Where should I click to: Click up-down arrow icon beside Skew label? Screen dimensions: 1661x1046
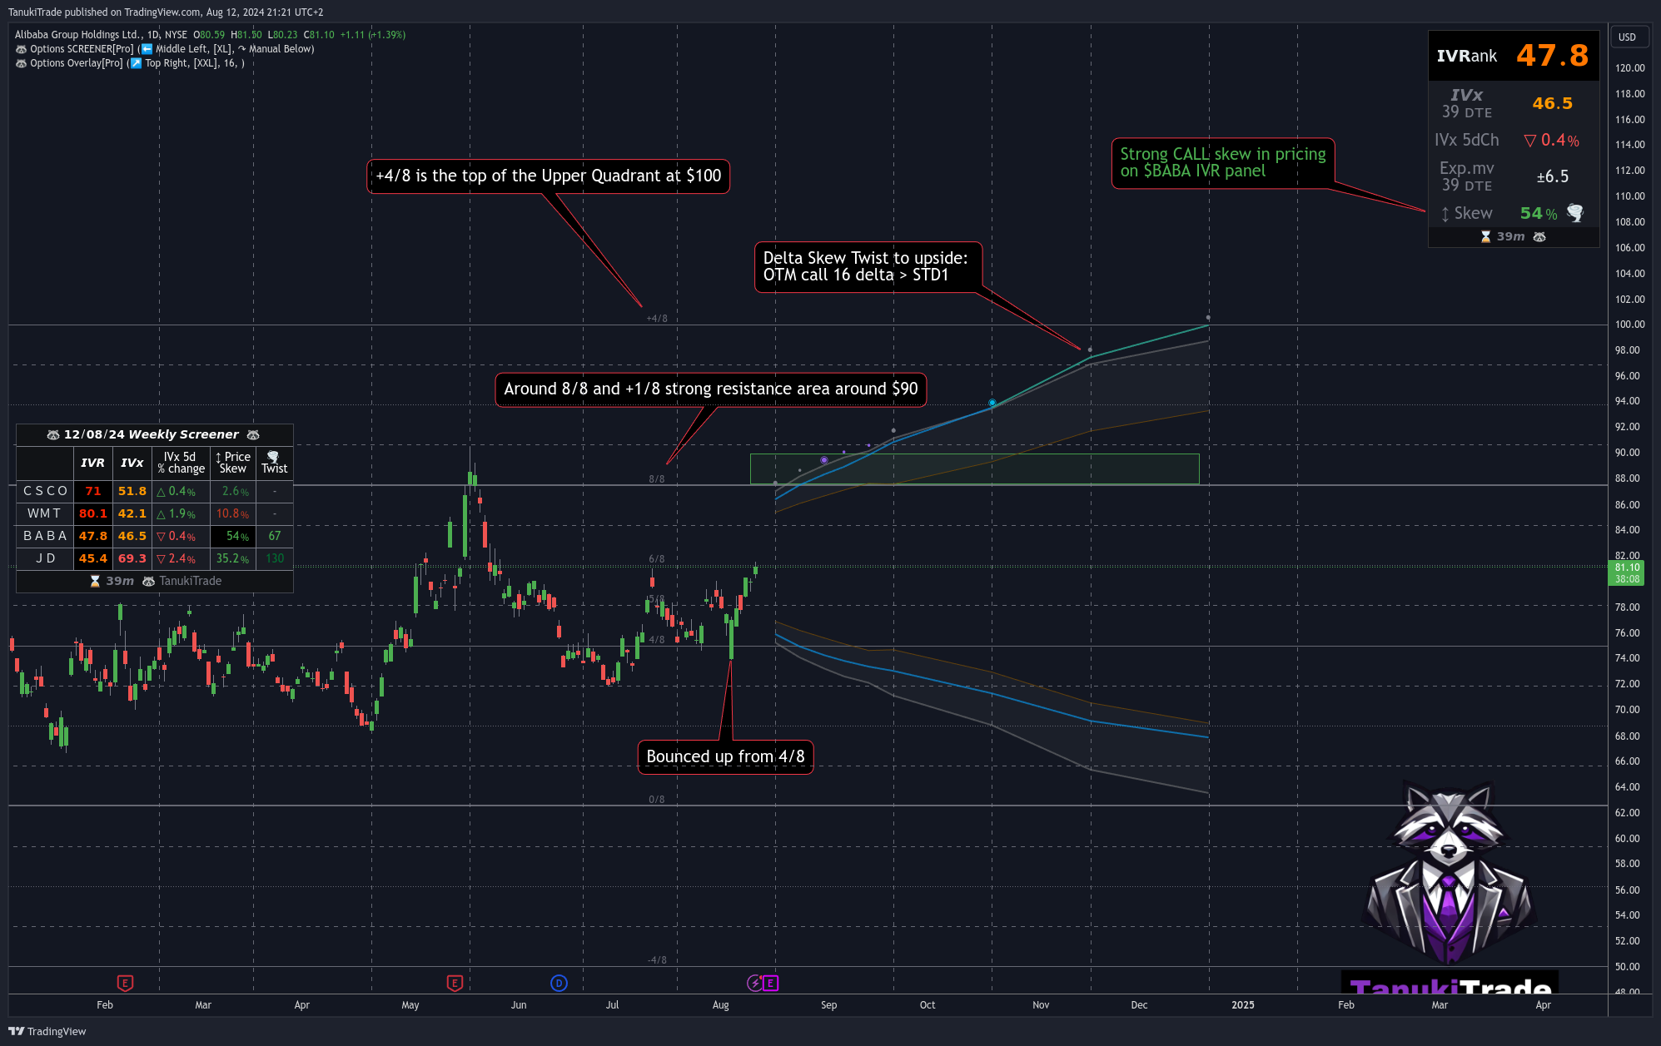click(1445, 214)
